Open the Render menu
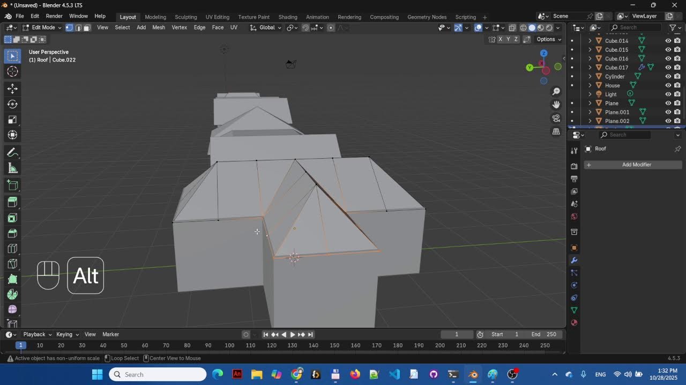The image size is (686, 385). coord(54,17)
